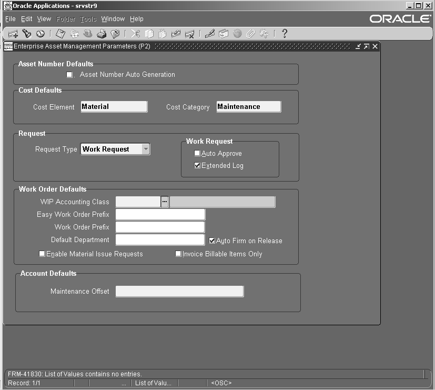Click the New record toolbar icon

point(13,34)
